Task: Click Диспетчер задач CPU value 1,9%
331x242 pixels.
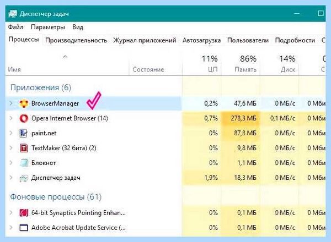Action: click(x=211, y=178)
